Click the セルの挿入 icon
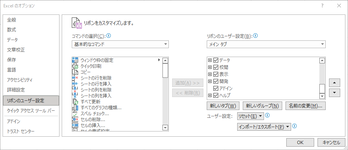 [x=75, y=126]
